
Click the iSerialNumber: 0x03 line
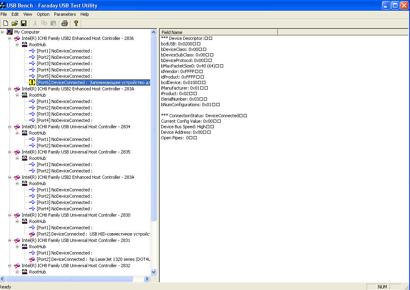coord(184,99)
